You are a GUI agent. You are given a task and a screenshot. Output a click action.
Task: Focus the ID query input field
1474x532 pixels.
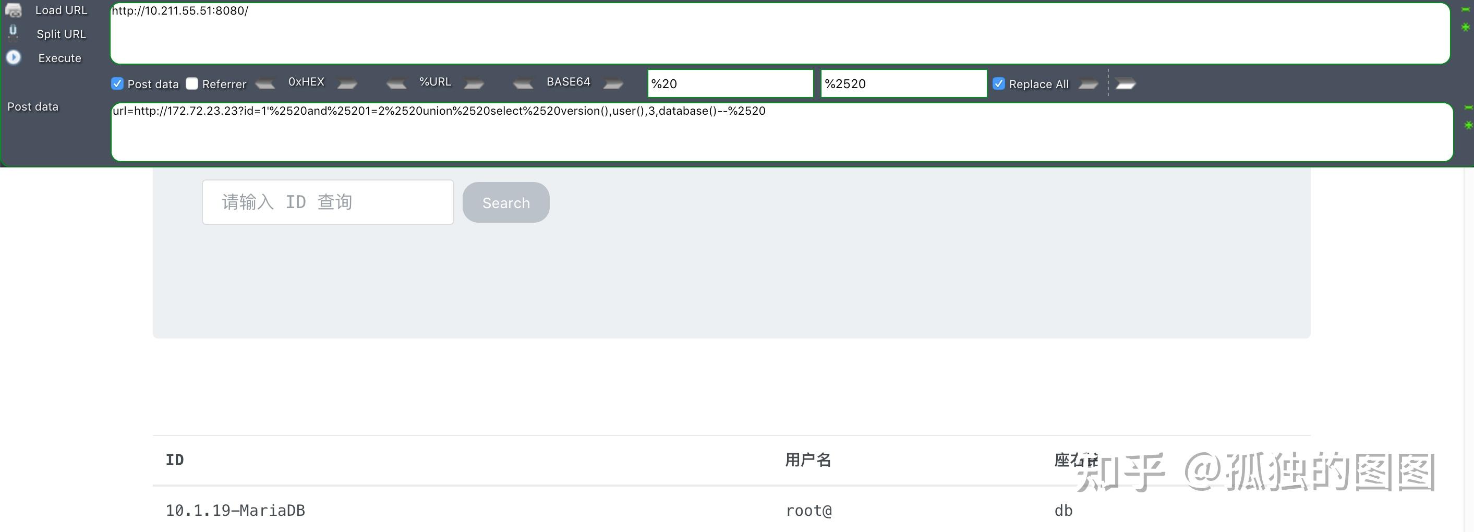click(x=328, y=201)
